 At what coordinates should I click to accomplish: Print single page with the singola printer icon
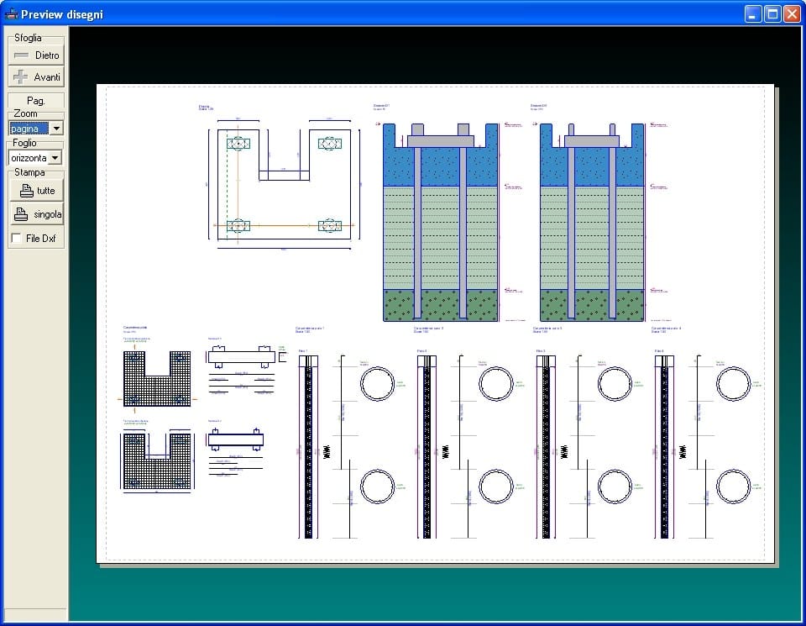(x=36, y=215)
